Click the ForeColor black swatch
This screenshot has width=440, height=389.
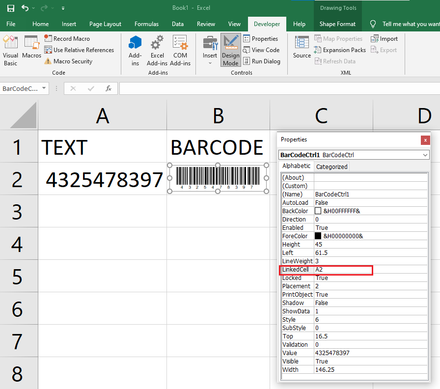318,236
